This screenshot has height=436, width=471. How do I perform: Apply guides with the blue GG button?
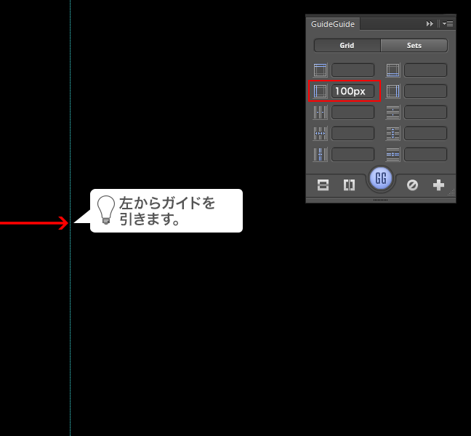[381, 179]
